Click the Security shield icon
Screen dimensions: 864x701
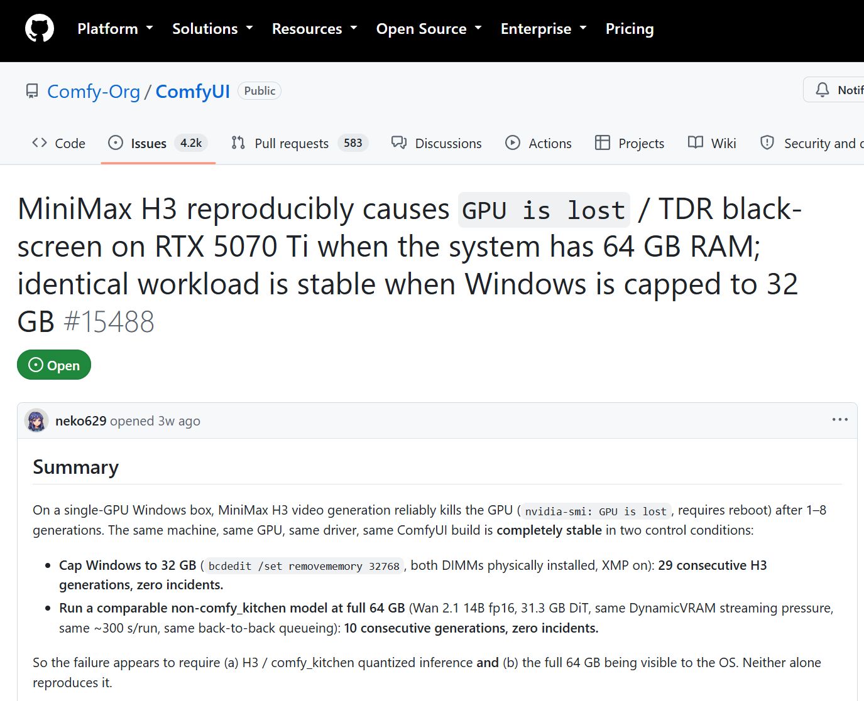767,143
